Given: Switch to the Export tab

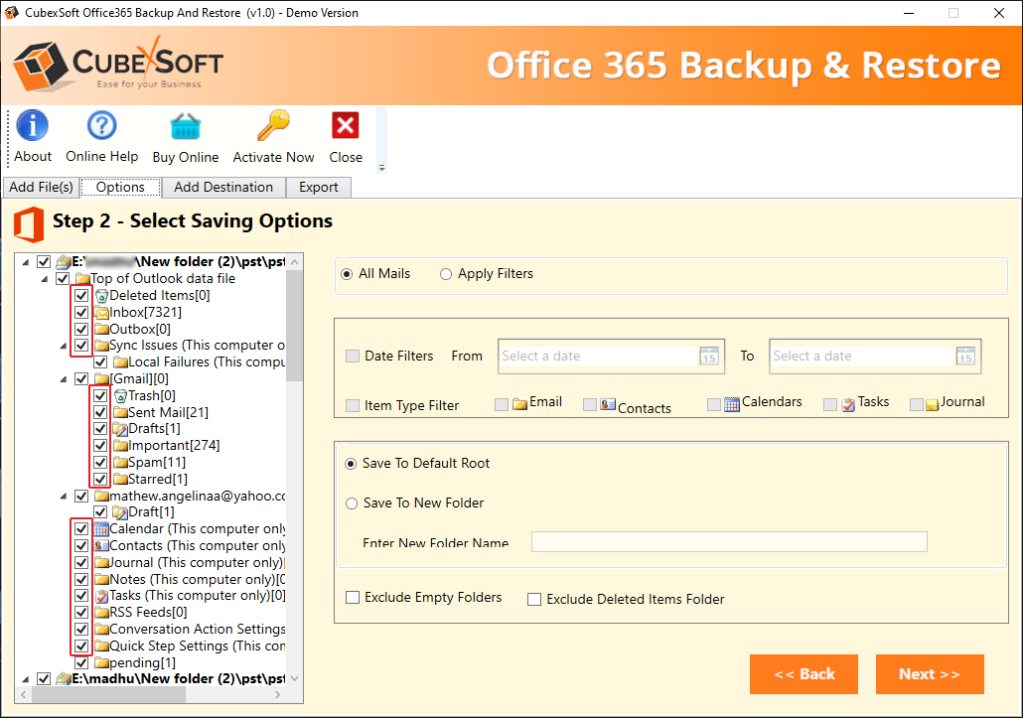Looking at the screenshot, I should pos(319,187).
